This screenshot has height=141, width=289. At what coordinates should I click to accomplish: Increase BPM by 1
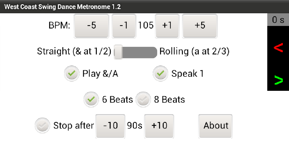click(x=167, y=26)
